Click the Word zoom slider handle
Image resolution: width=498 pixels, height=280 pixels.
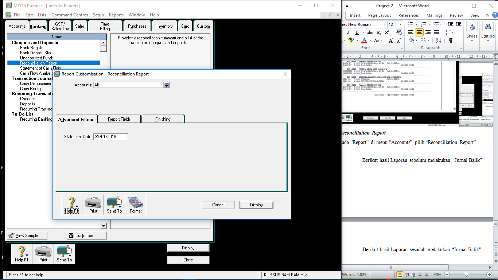tap(466, 274)
